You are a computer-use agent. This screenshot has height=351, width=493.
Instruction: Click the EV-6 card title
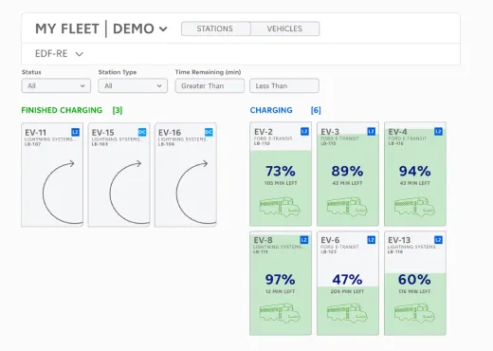point(330,240)
